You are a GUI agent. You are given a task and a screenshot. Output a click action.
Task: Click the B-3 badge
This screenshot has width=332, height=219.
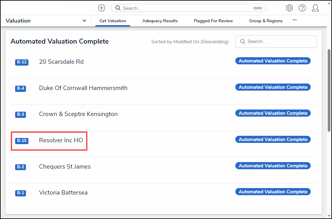pos(21,114)
